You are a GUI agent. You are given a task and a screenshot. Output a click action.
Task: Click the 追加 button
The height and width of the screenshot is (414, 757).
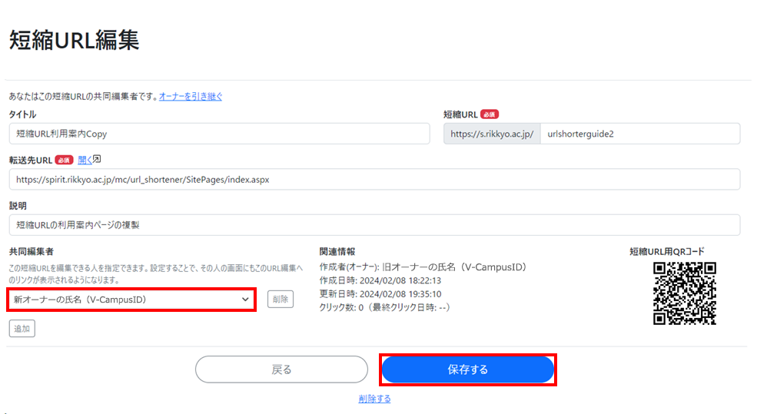[22, 329]
